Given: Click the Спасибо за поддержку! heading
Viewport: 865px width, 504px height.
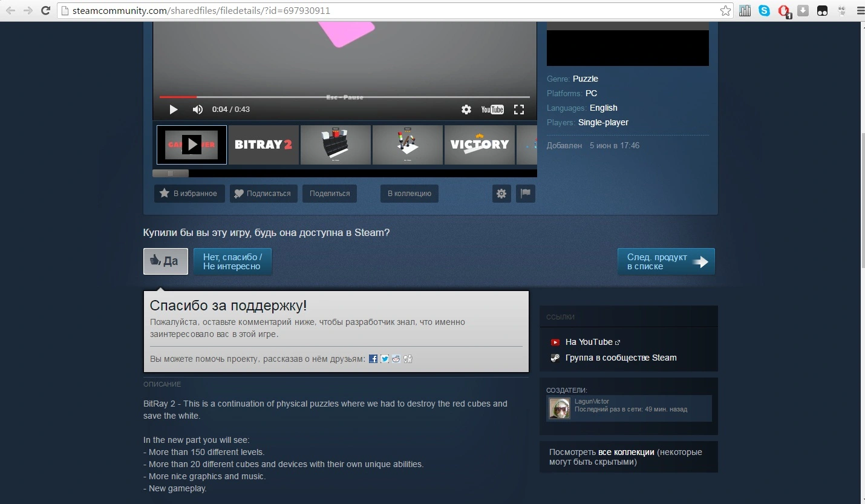Looking at the screenshot, I should click(228, 306).
